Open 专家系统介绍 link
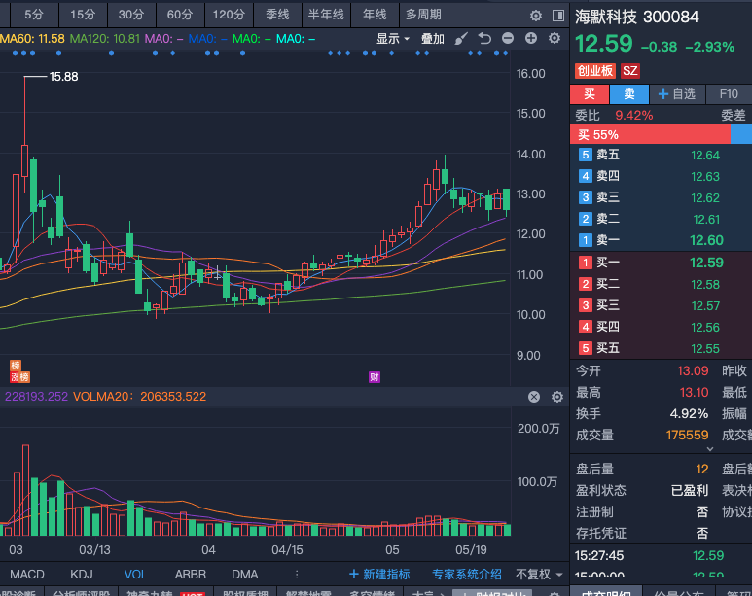 [467, 574]
